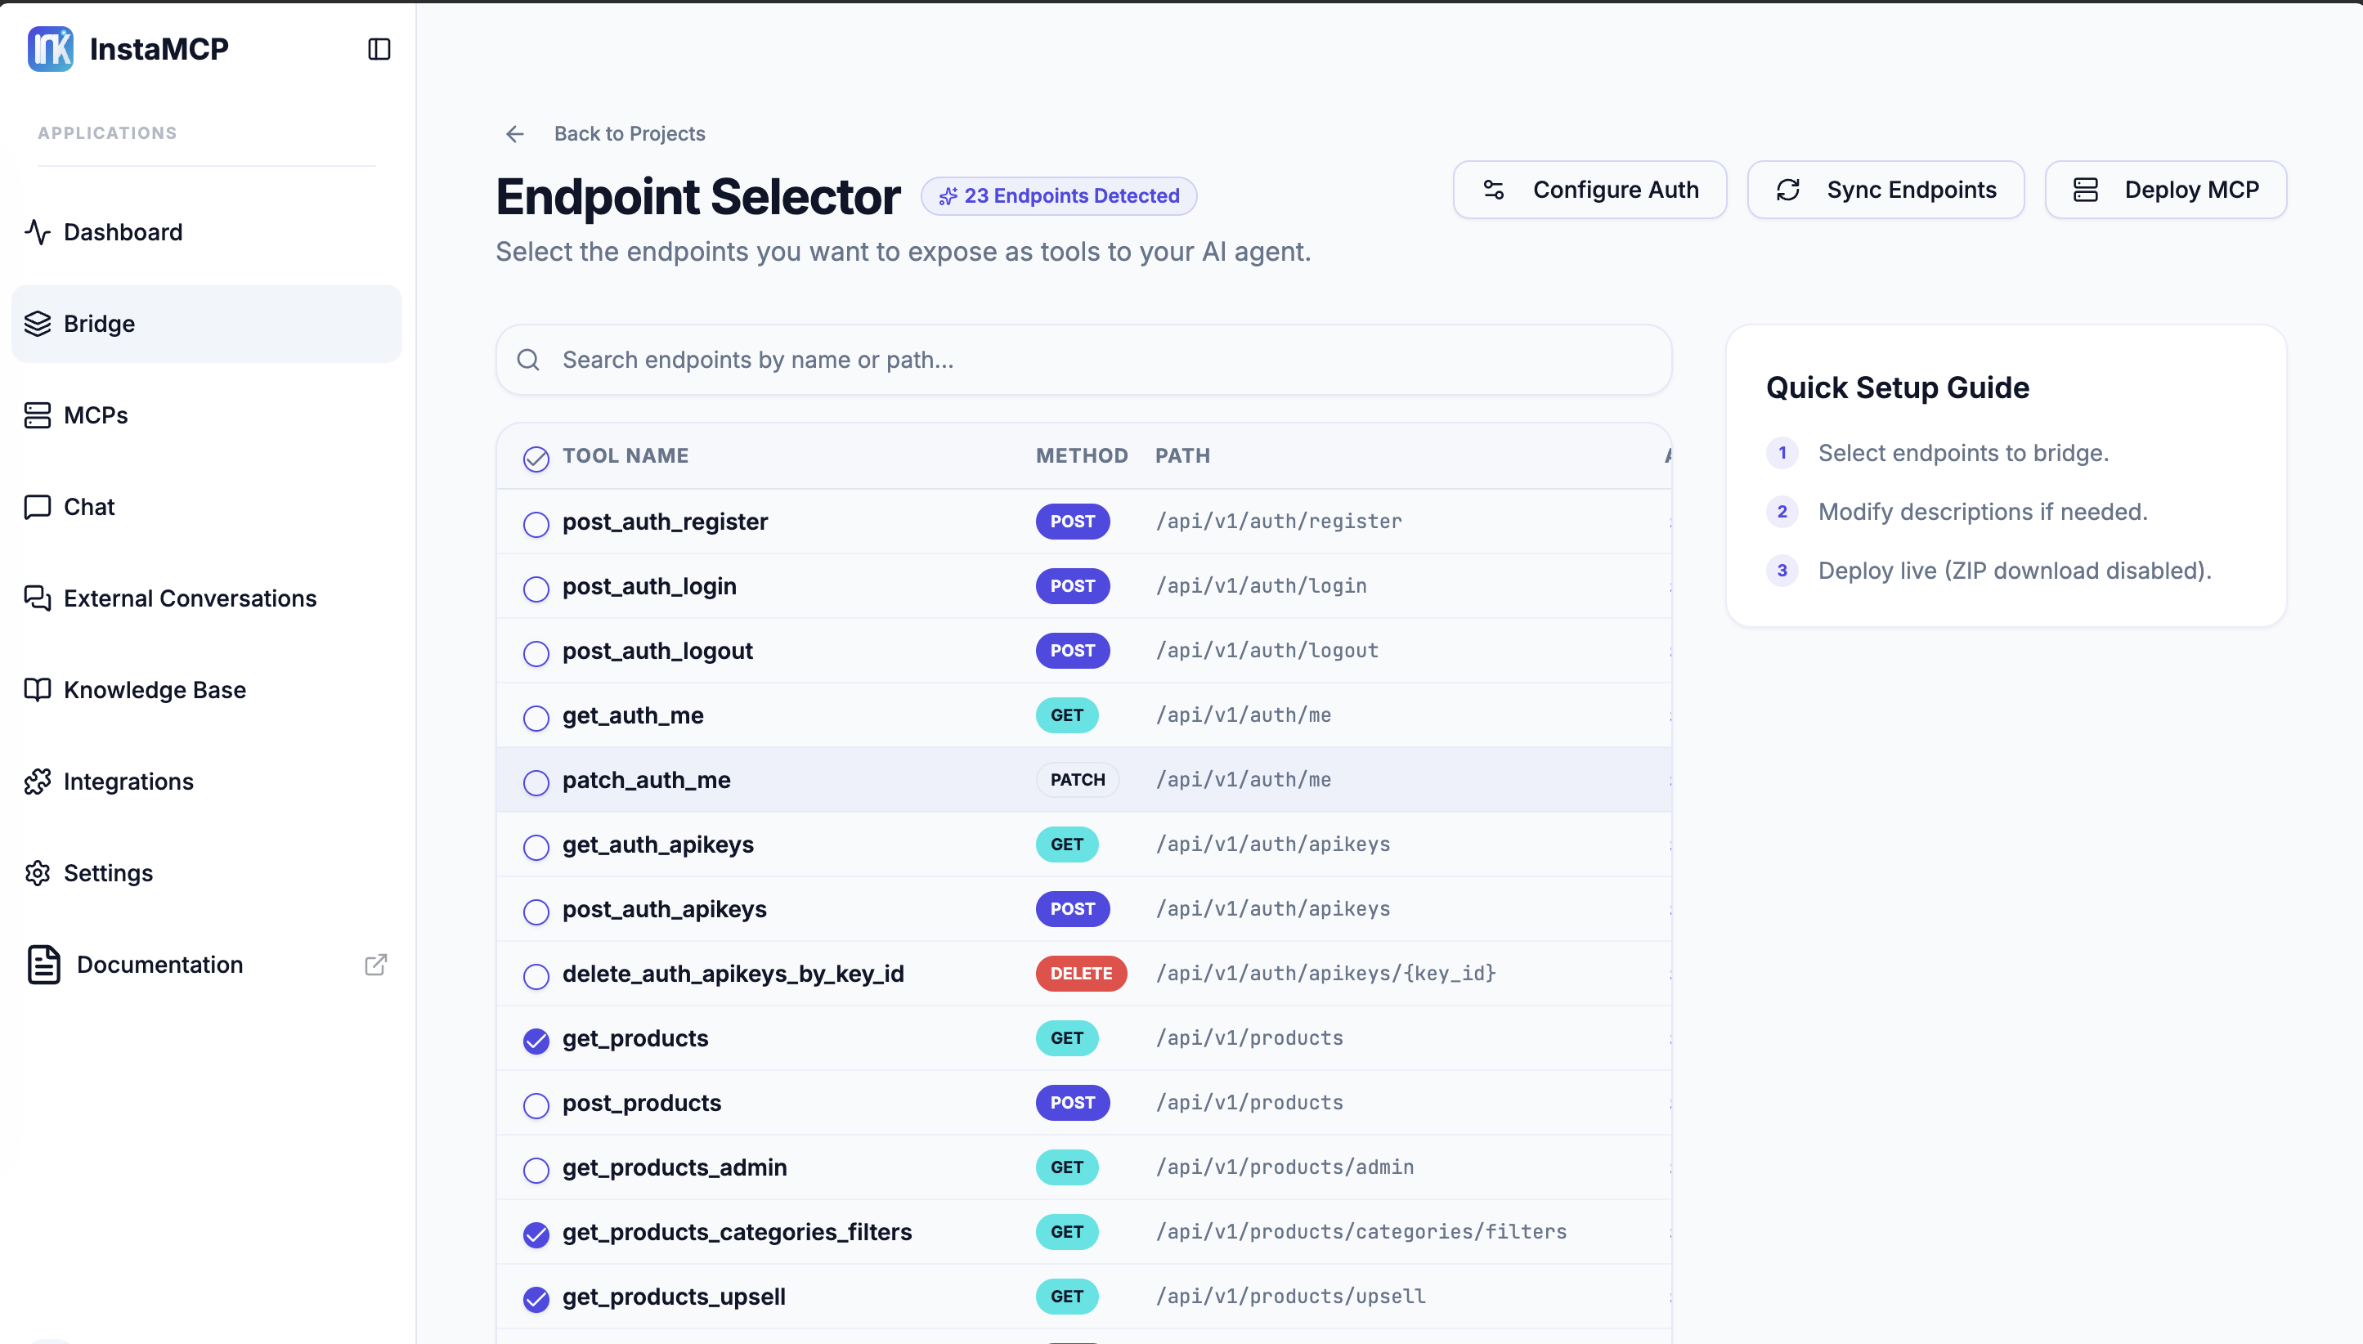Click the Deploy MCP button

tap(2165, 190)
